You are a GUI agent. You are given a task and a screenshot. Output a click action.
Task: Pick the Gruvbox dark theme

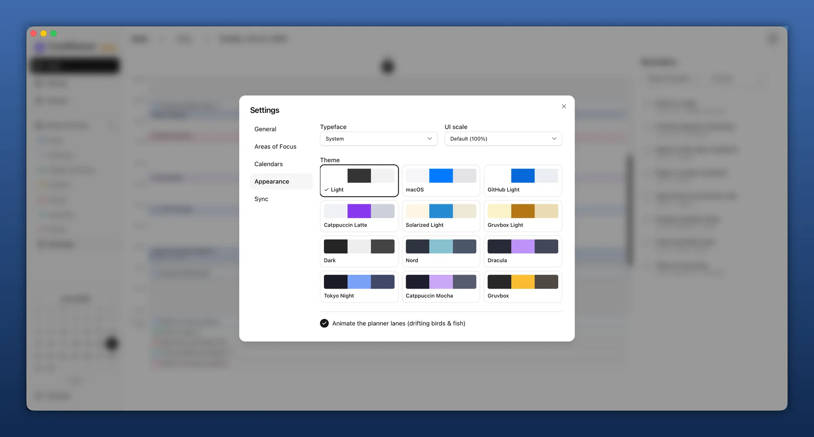click(x=523, y=287)
